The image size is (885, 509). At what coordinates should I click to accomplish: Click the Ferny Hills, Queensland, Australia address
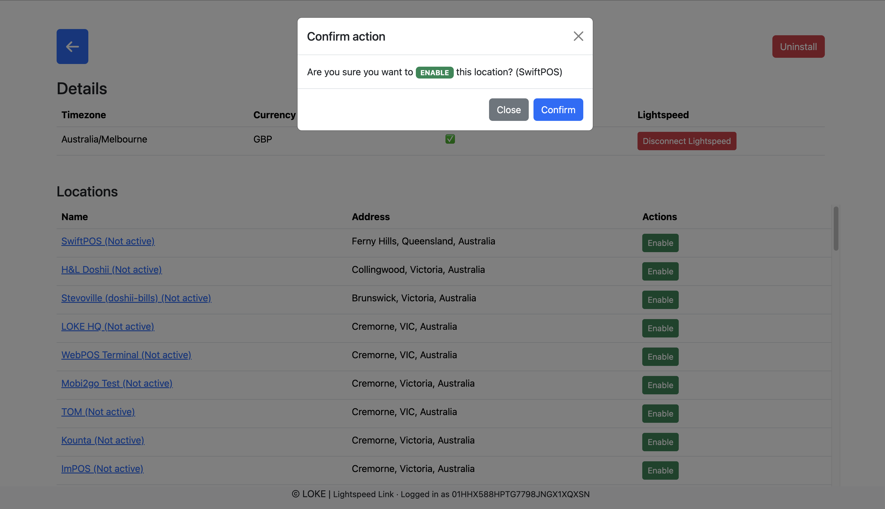(423, 241)
